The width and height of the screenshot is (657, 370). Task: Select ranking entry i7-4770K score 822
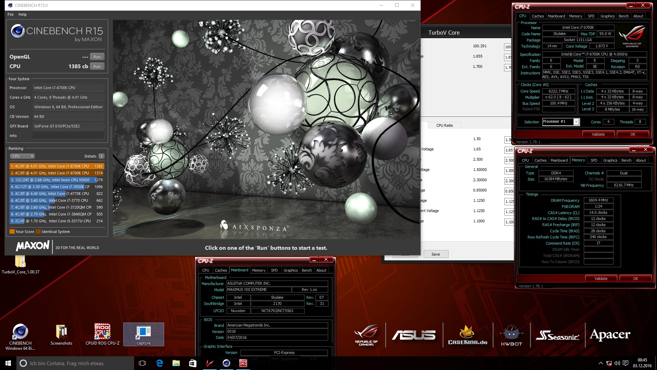point(56,194)
